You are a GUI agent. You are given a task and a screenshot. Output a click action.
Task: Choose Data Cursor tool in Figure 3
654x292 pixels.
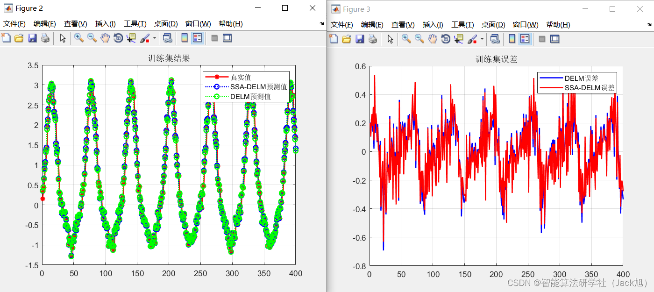[459, 39]
